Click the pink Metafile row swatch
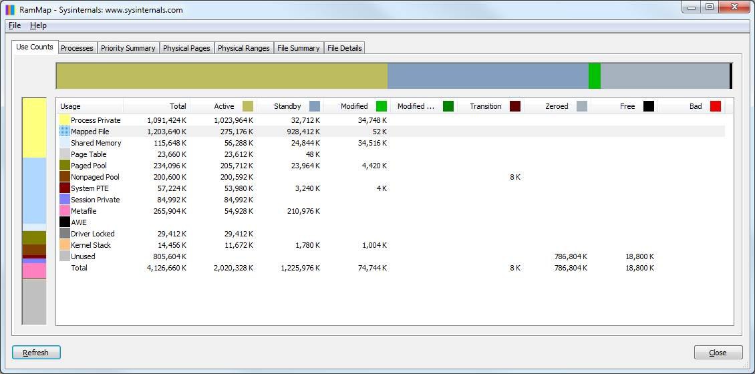This screenshot has width=755, height=374. click(65, 211)
